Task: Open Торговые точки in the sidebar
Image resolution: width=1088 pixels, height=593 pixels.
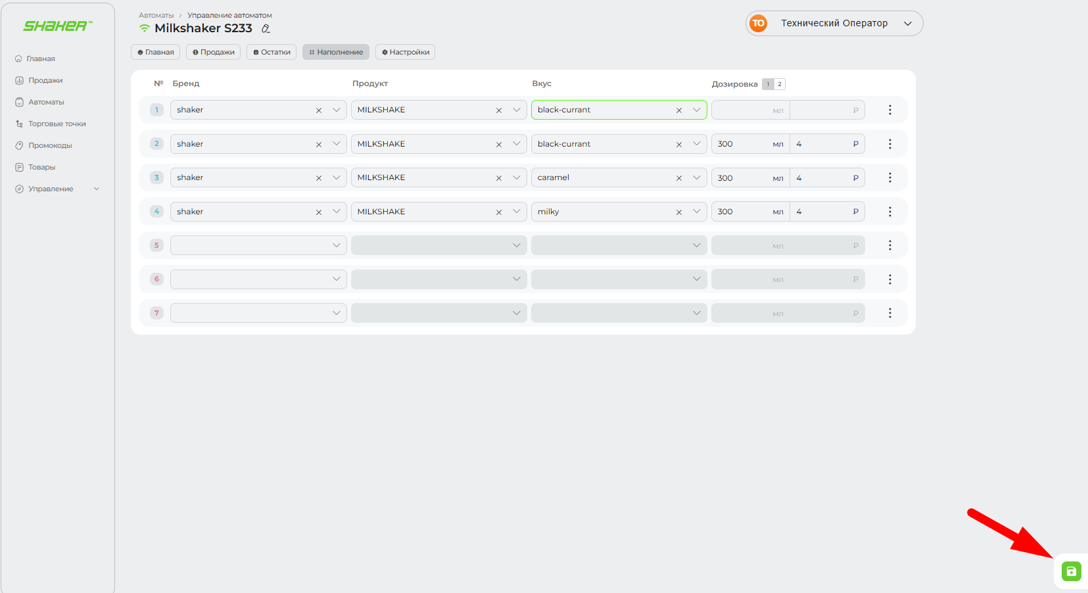Action: 57,124
